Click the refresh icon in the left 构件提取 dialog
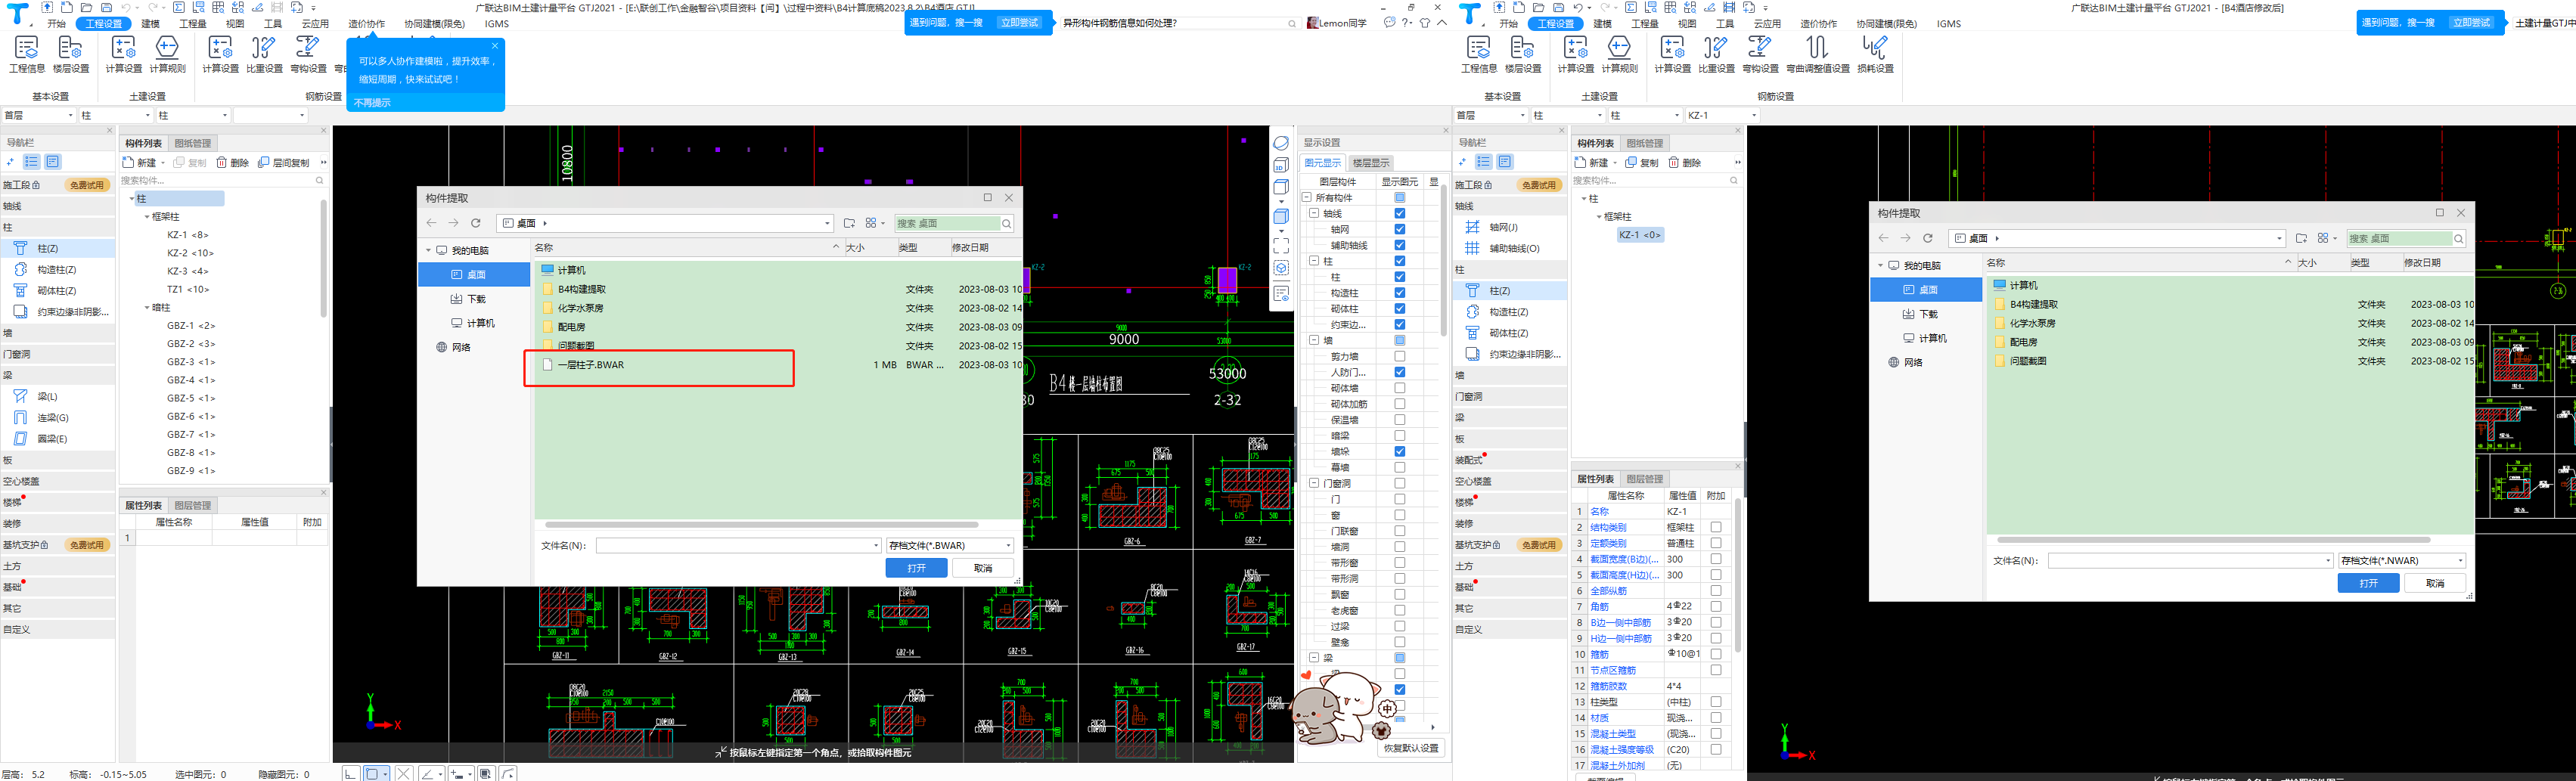 tap(476, 223)
